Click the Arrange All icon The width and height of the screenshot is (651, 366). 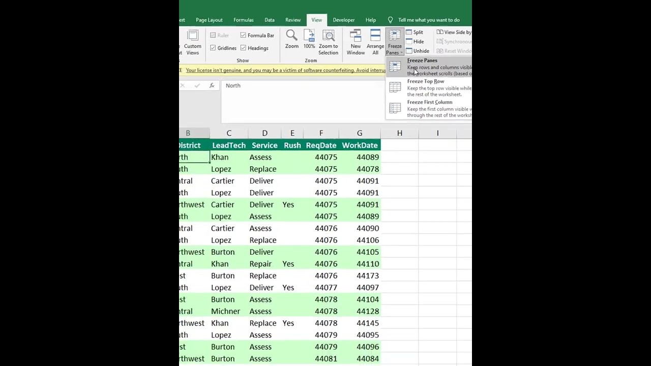point(375,35)
